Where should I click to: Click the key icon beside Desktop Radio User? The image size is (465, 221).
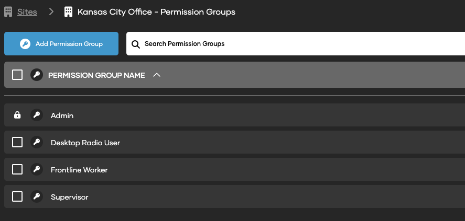point(36,142)
